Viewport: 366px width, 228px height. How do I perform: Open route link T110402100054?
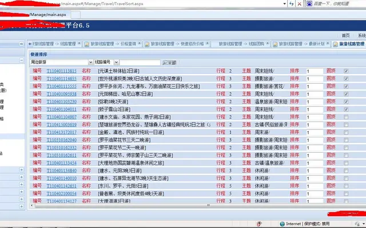[x=62, y=194]
